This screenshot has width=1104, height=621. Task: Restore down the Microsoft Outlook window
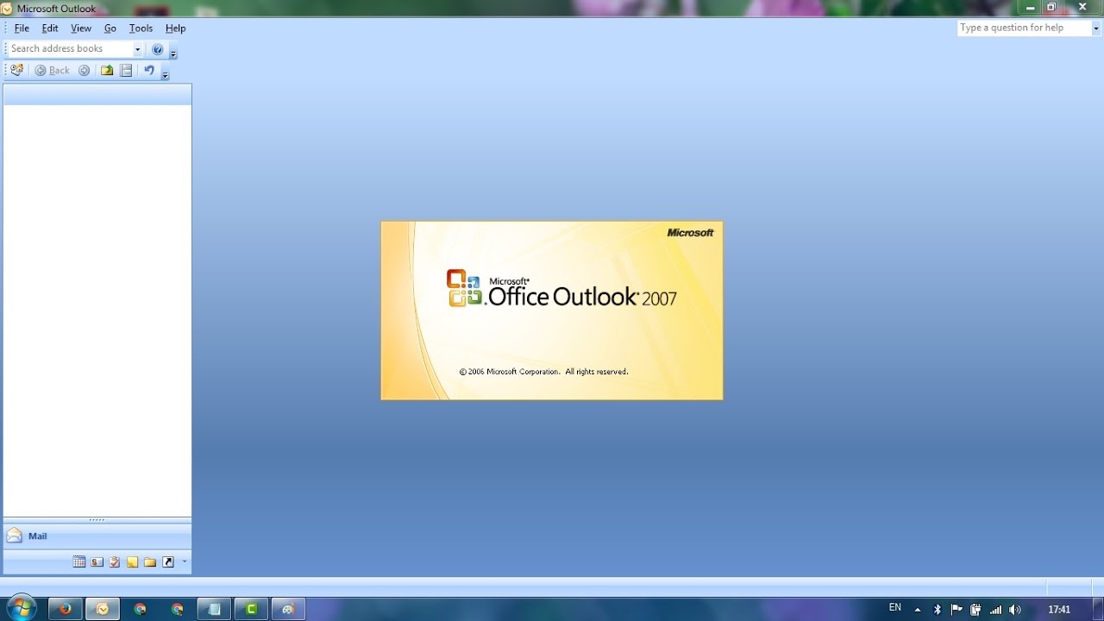point(1051,7)
